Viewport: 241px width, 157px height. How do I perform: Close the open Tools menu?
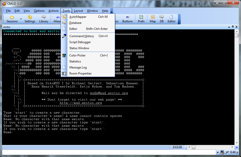click(x=66, y=11)
